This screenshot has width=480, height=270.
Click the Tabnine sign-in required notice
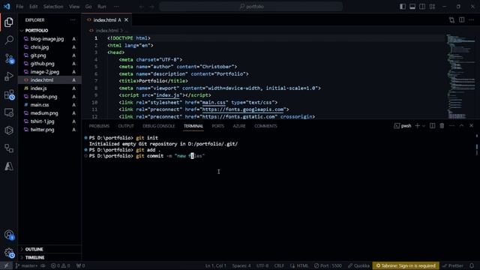(406, 265)
